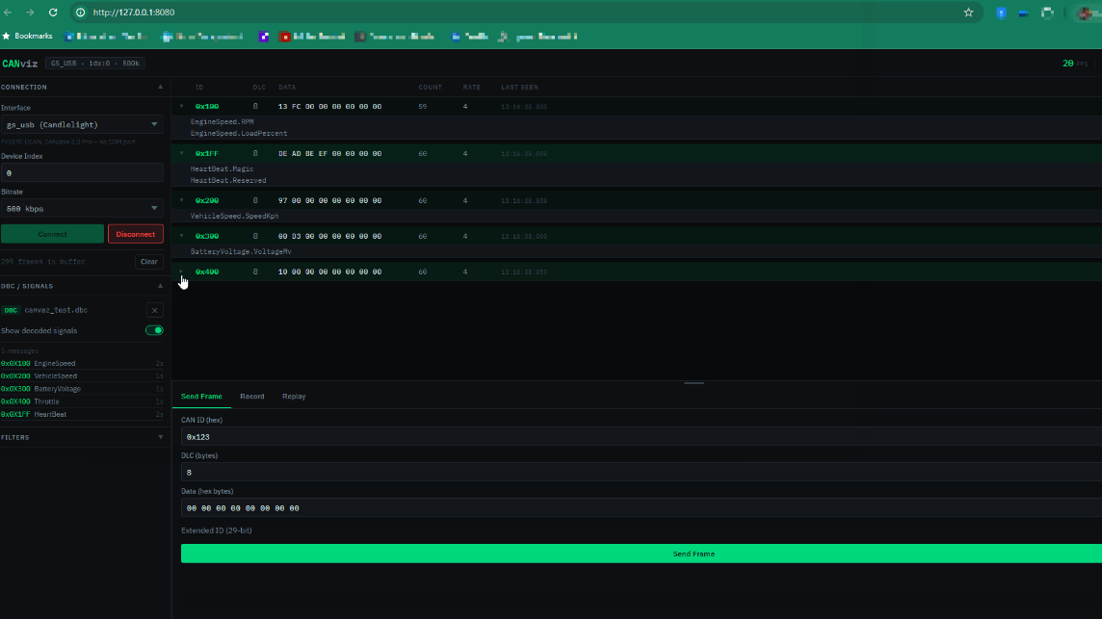Switch to the Record tab
This screenshot has width=1102, height=619.
tap(251, 396)
